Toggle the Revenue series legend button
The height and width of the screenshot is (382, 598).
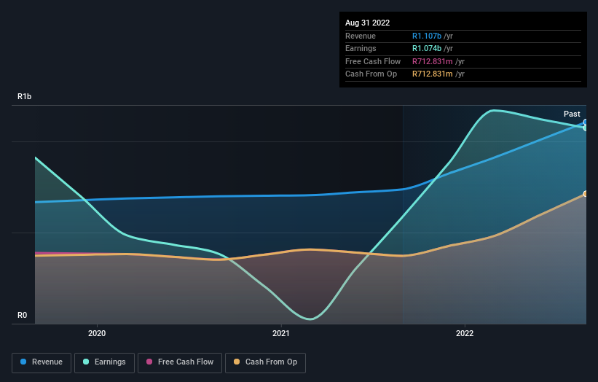tap(42, 362)
